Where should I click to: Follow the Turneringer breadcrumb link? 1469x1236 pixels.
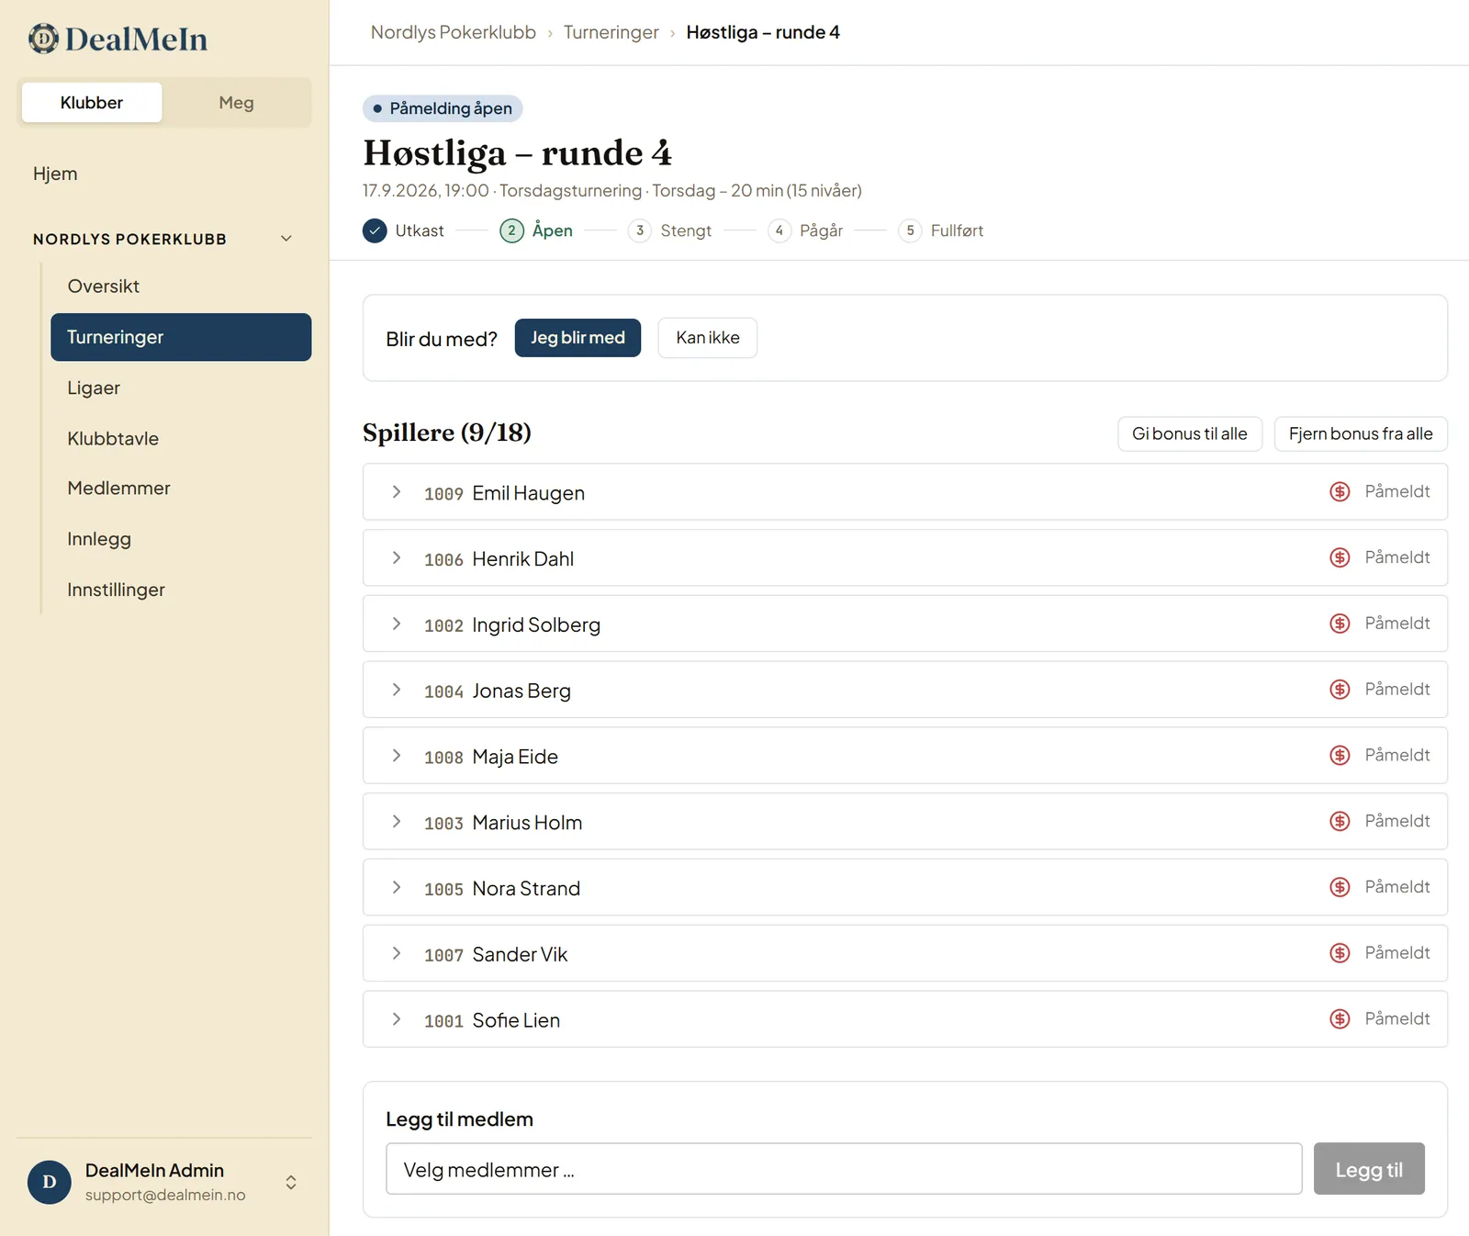tap(611, 32)
